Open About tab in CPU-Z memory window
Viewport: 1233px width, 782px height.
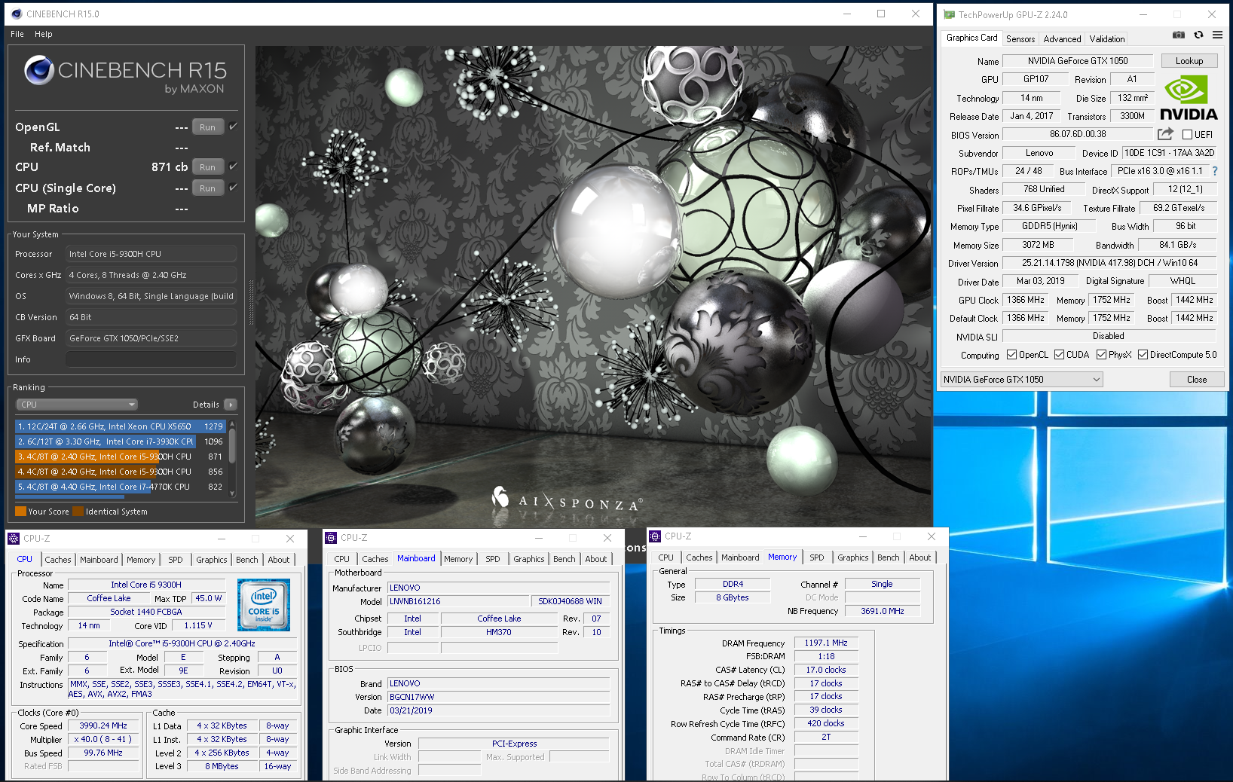919,557
